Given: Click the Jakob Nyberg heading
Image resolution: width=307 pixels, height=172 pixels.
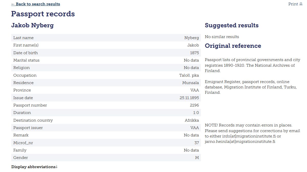Looking at the screenshot, I should pyautogui.click(x=32, y=25).
